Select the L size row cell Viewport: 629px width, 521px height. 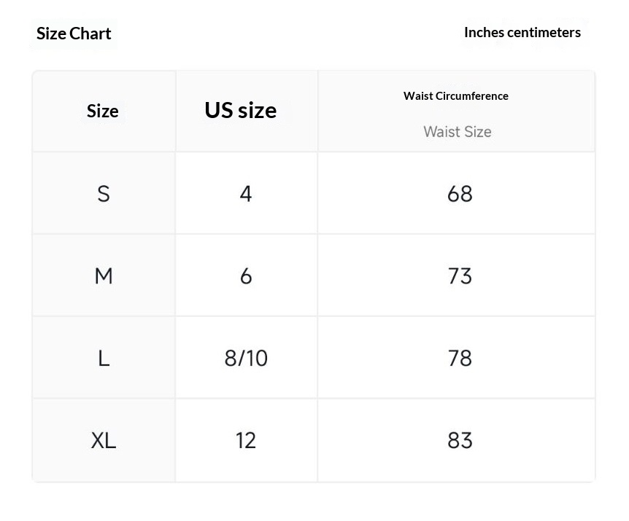point(104,358)
